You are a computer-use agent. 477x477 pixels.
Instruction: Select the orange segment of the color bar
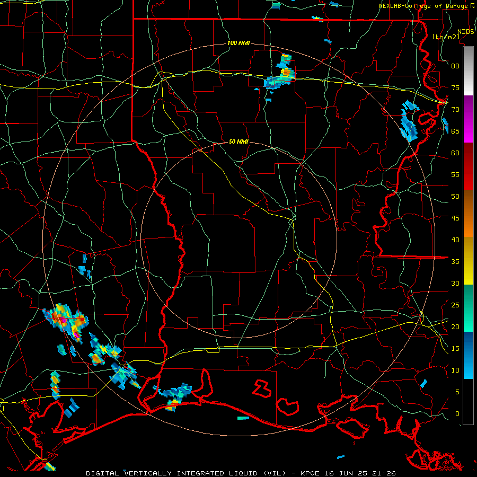(468, 225)
